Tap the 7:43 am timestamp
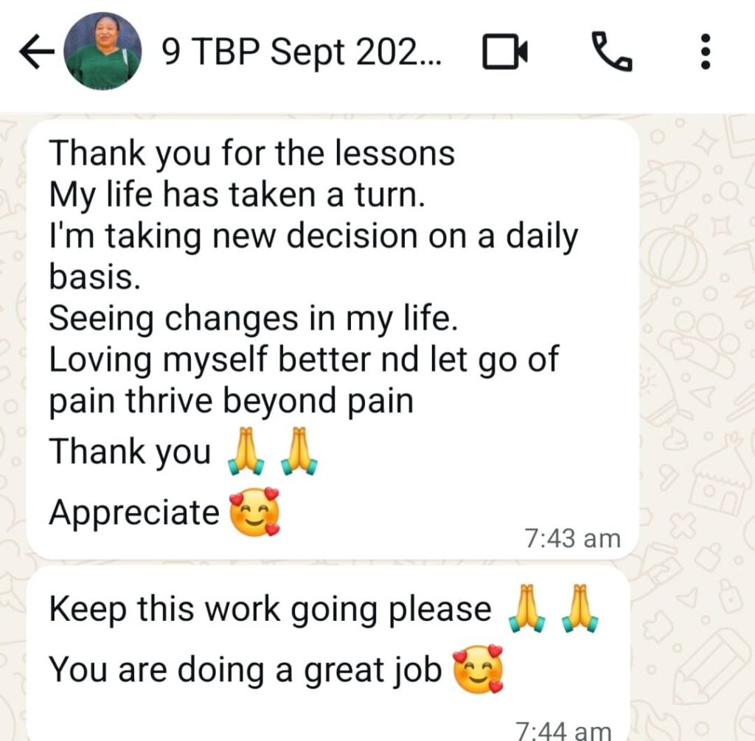 [x=572, y=538]
